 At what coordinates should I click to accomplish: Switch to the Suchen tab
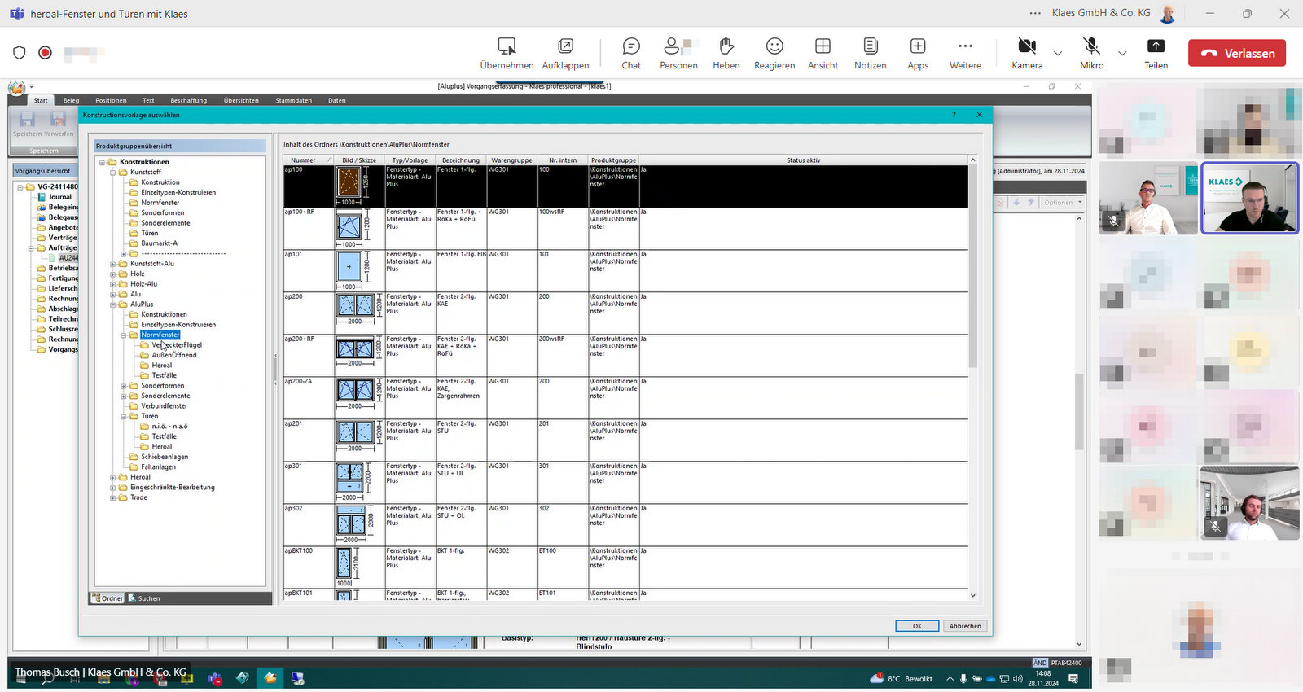(x=144, y=598)
